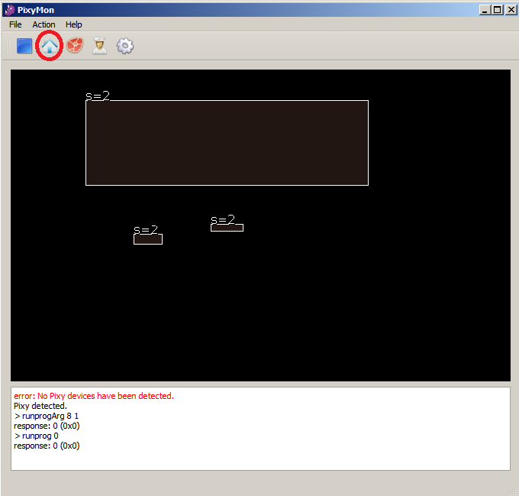Click the '> runprog 0' console line
Screen dimensions: 519x496
(x=36, y=436)
